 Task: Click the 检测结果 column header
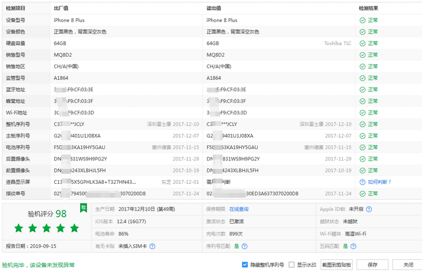(368, 9)
